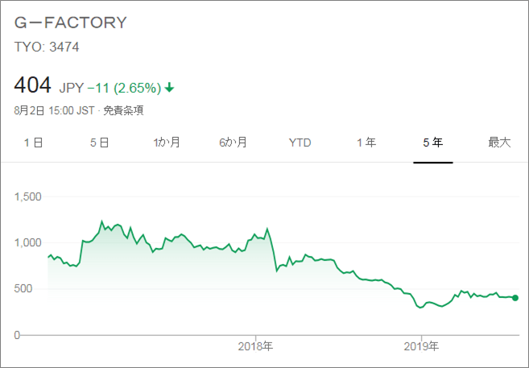529x368 pixels.
Task: Click the 1,000 y-axis label
Action: [27, 242]
